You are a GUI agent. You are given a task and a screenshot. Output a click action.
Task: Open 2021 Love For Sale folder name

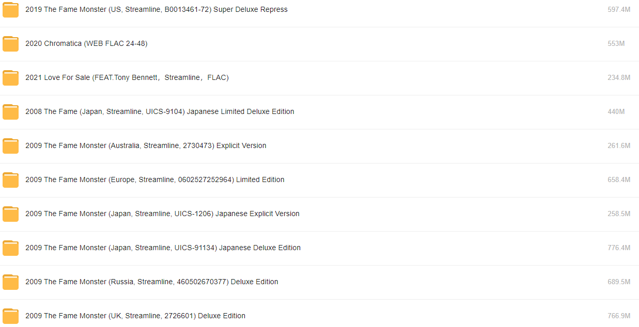click(x=127, y=78)
